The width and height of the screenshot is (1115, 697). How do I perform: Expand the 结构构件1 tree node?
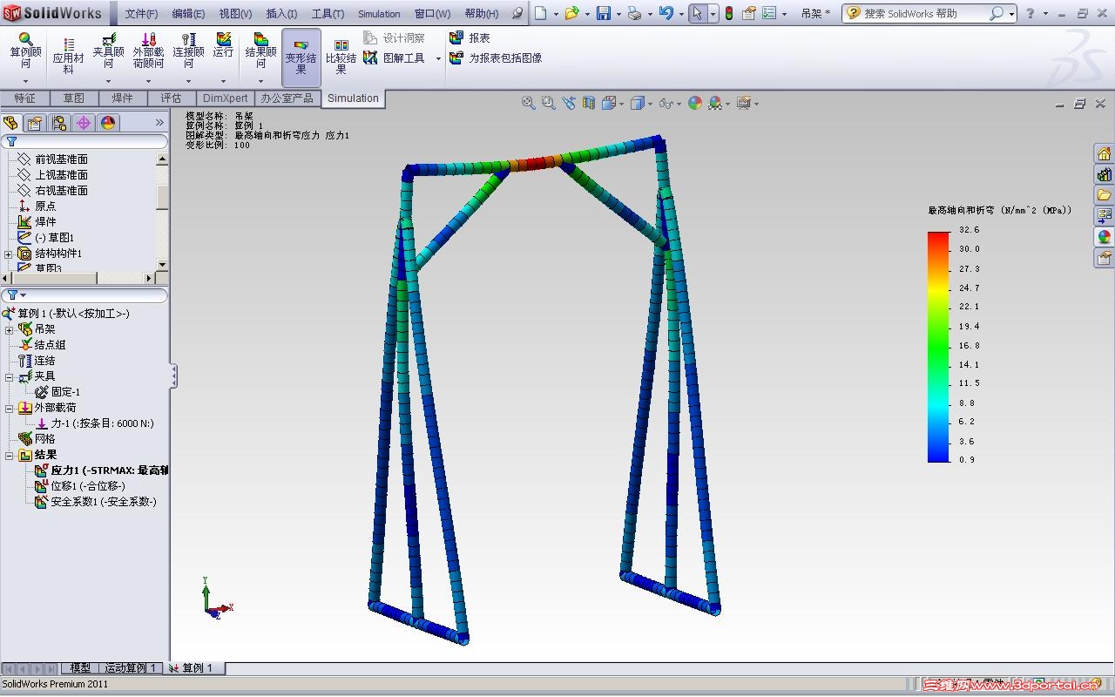[9, 254]
